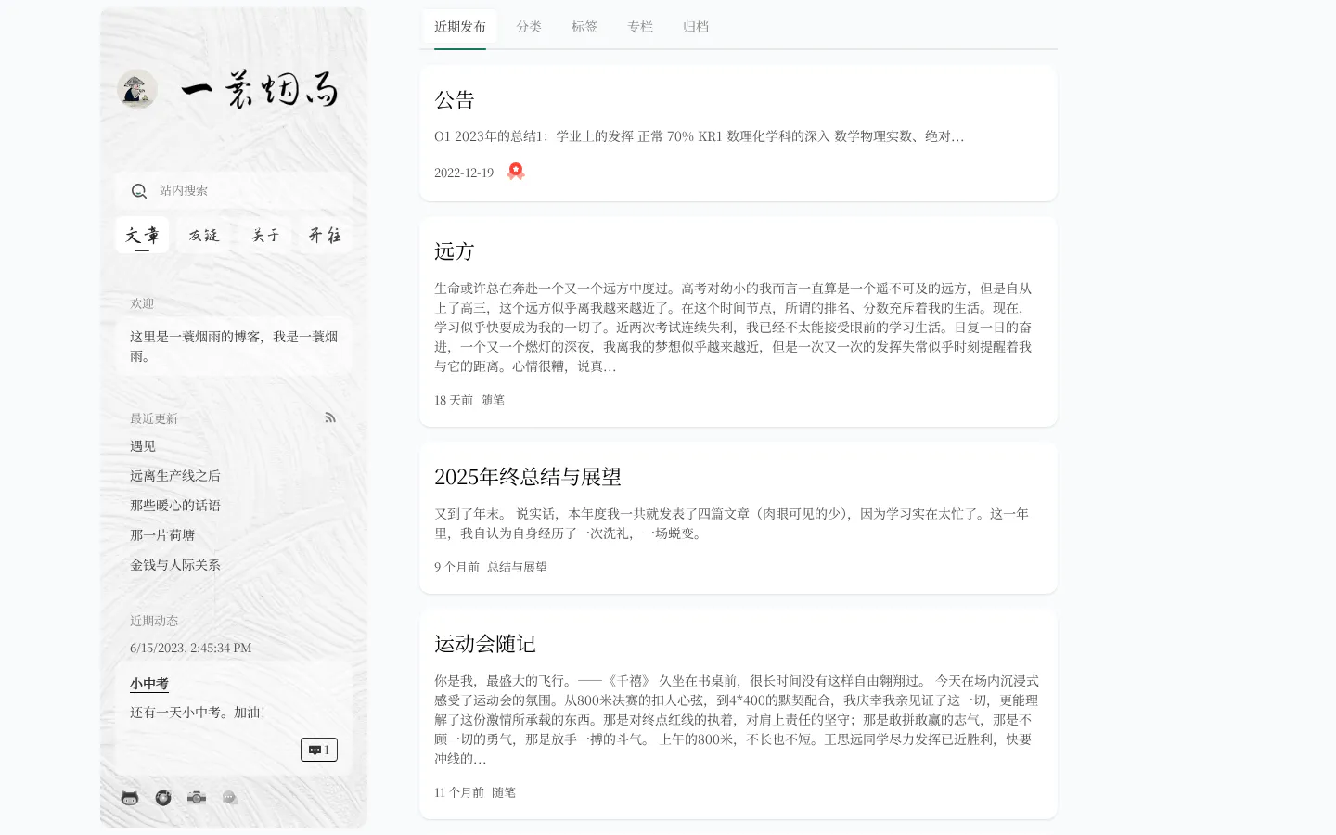
Task: Click the welcome message starting 这里是一蓑烟雨的博客
Action: coord(234,346)
